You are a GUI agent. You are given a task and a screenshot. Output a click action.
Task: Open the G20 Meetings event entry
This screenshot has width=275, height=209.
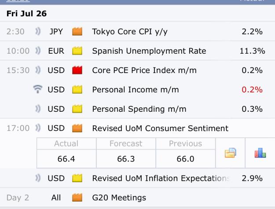(x=137, y=198)
